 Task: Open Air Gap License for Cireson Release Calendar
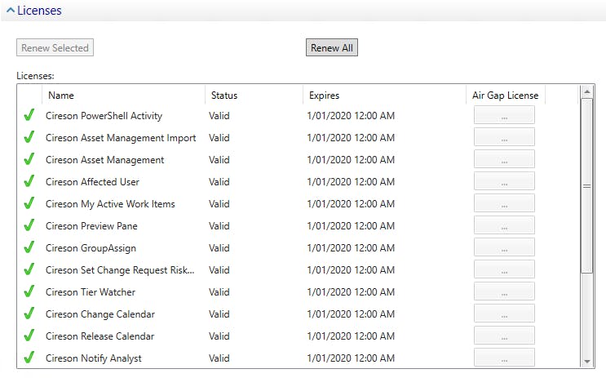(x=504, y=336)
